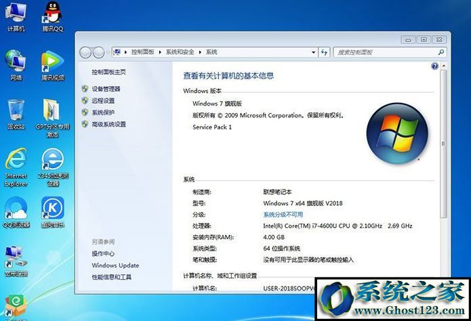Open the GPT分区专用激活 folder icon
Screen dimensions: 471x321
pos(53,118)
